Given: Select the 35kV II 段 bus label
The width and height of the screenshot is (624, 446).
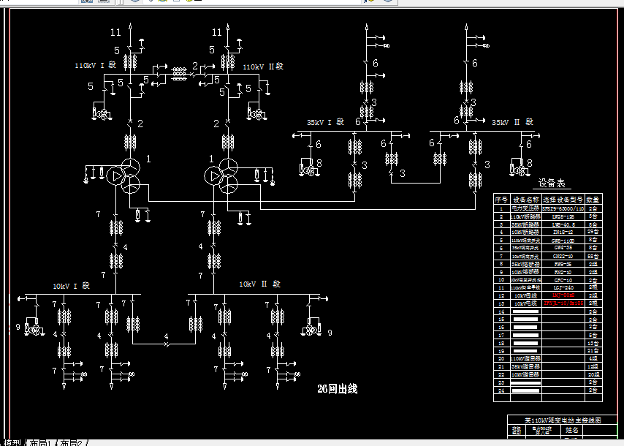Looking at the screenshot, I should click(512, 122).
